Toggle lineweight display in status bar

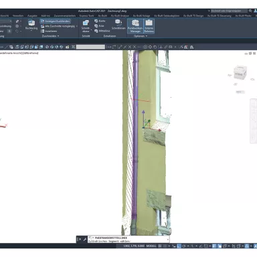coord(214,246)
